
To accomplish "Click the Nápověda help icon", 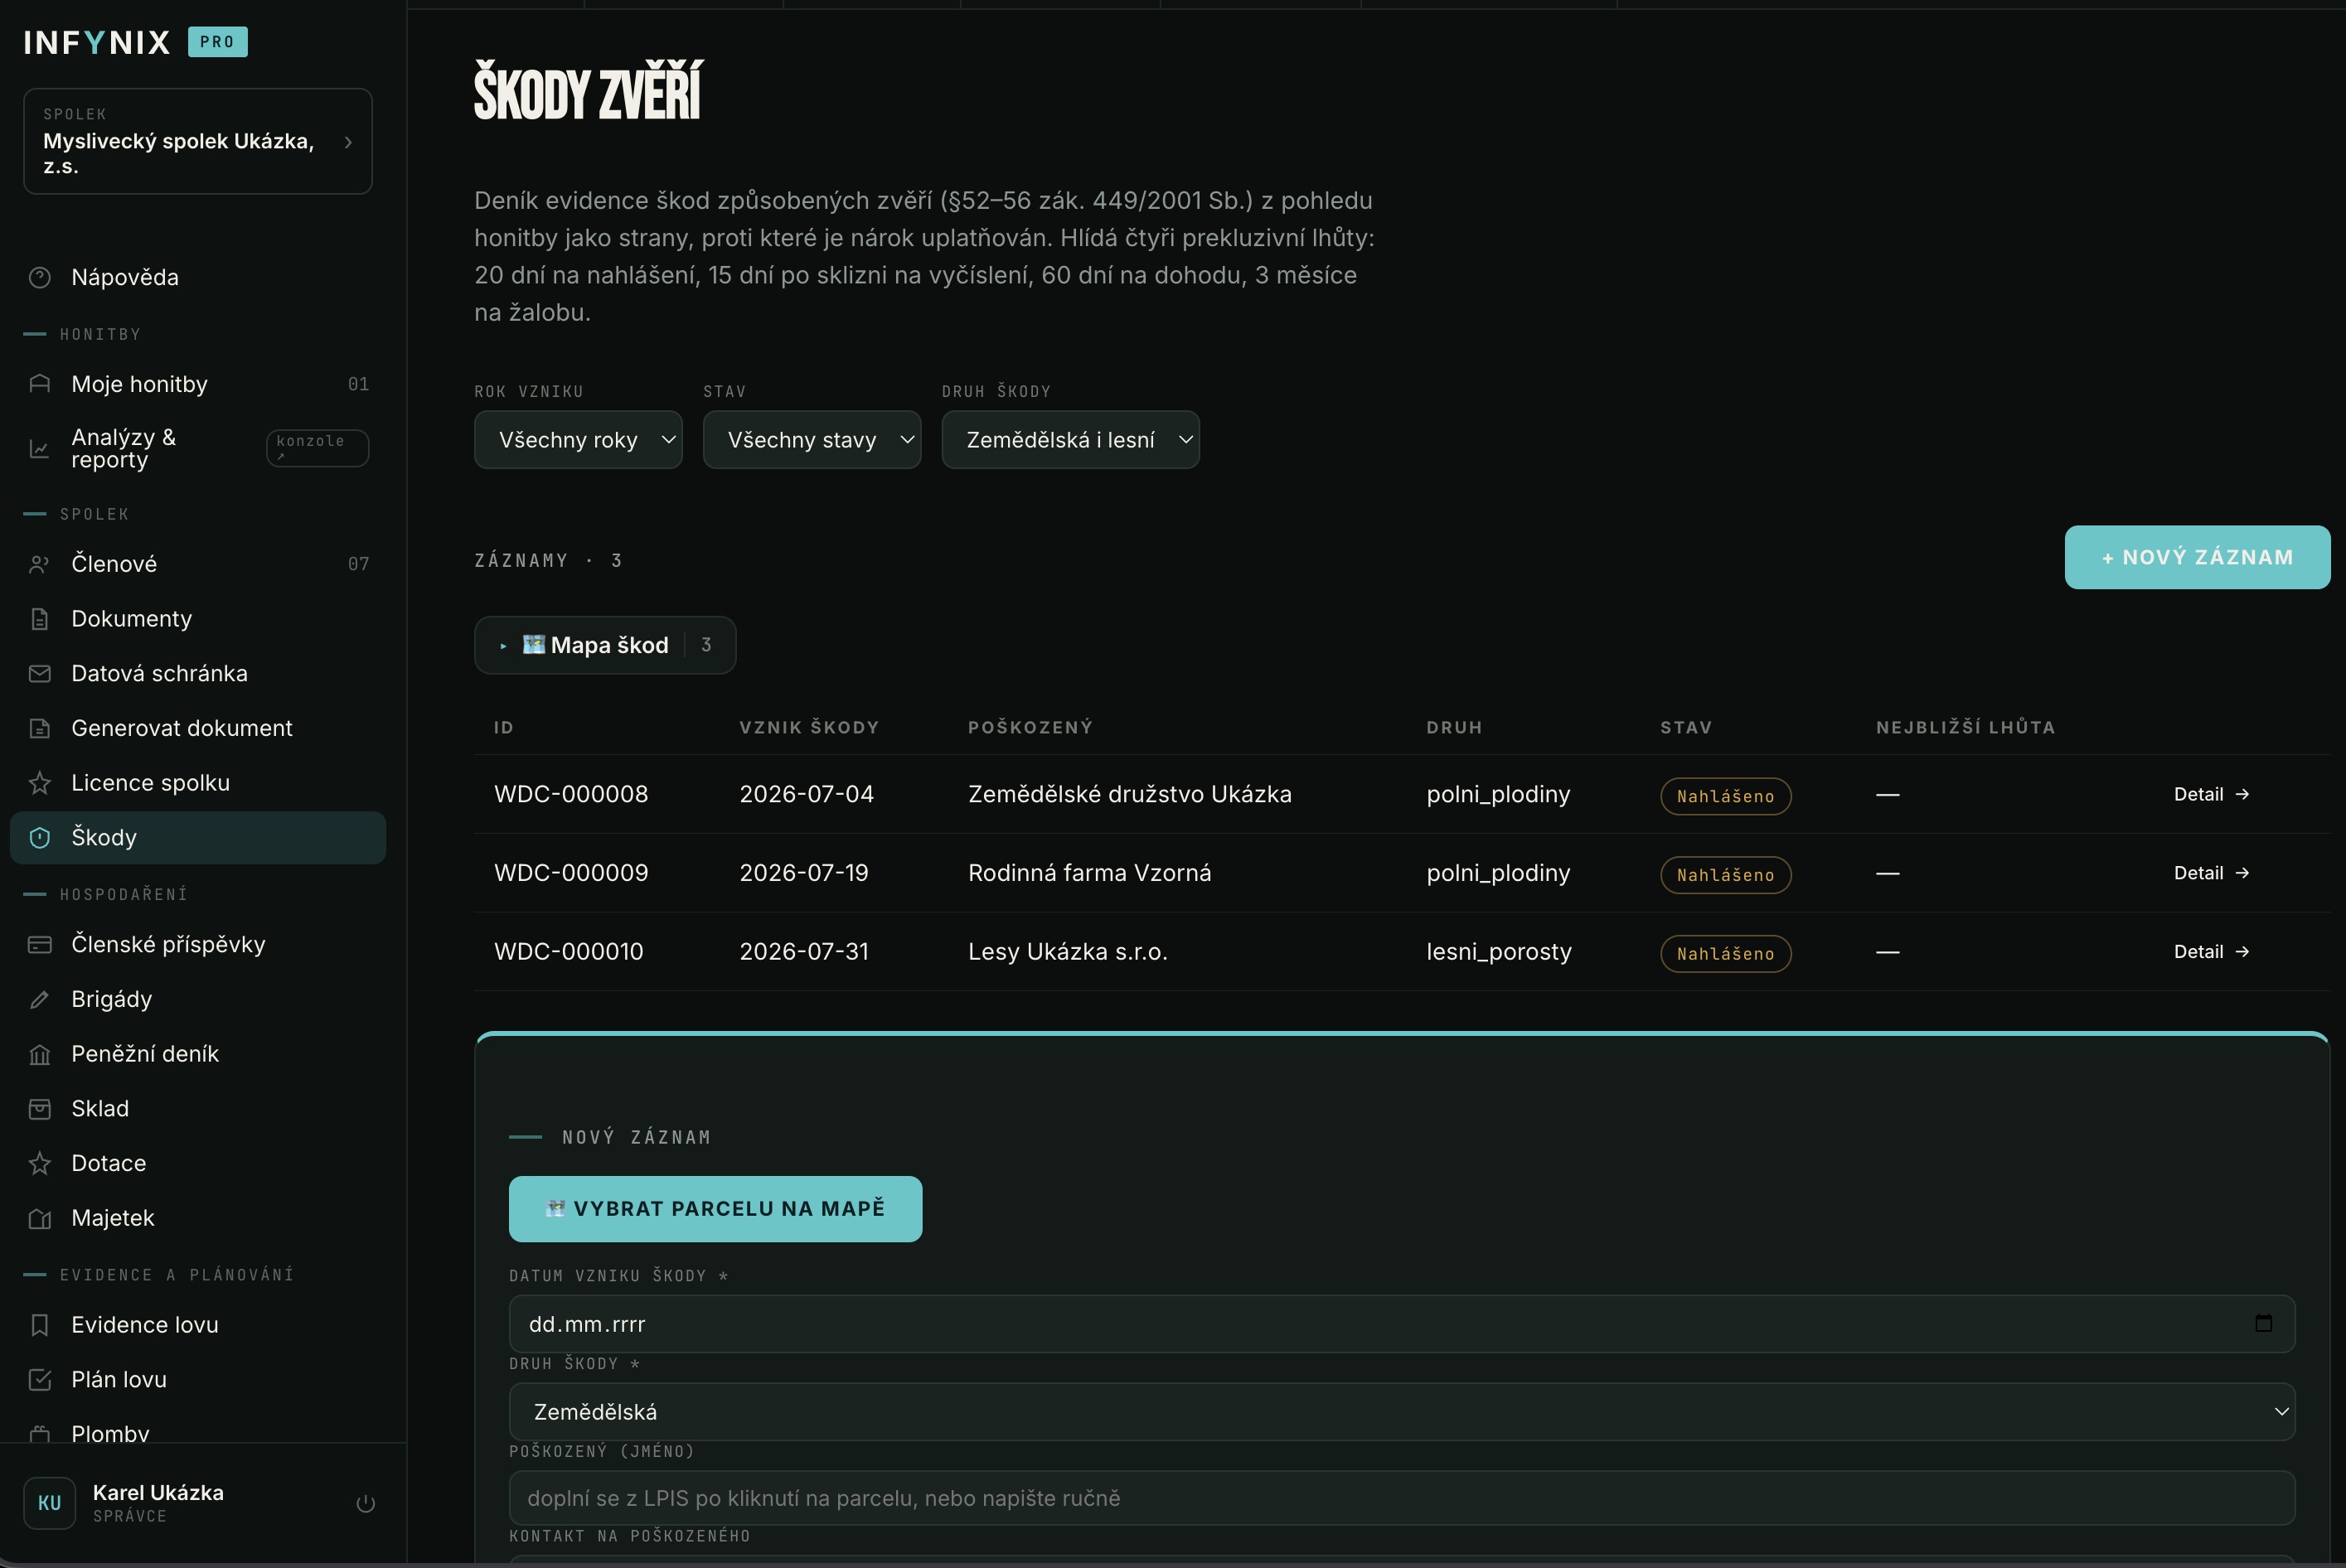I will click(x=40, y=277).
